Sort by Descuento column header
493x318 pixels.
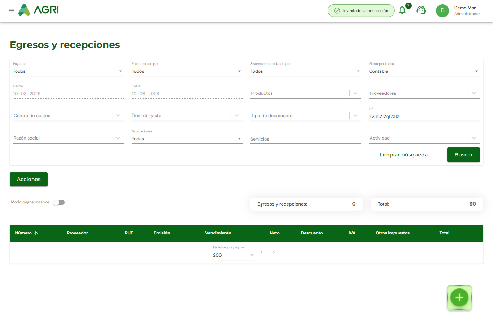pos(312,233)
